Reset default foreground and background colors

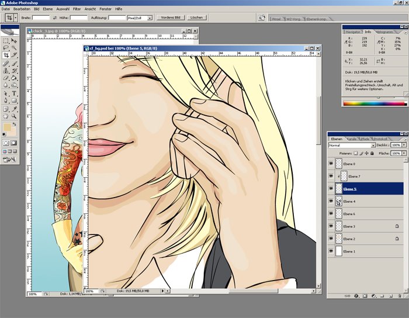[4, 134]
